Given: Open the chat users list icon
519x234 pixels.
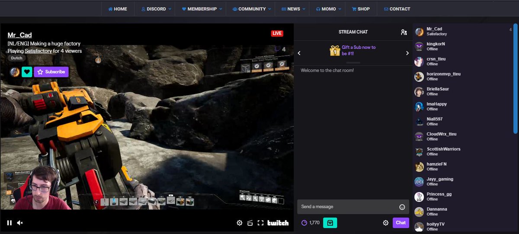Looking at the screenshot, I should 404,32.
